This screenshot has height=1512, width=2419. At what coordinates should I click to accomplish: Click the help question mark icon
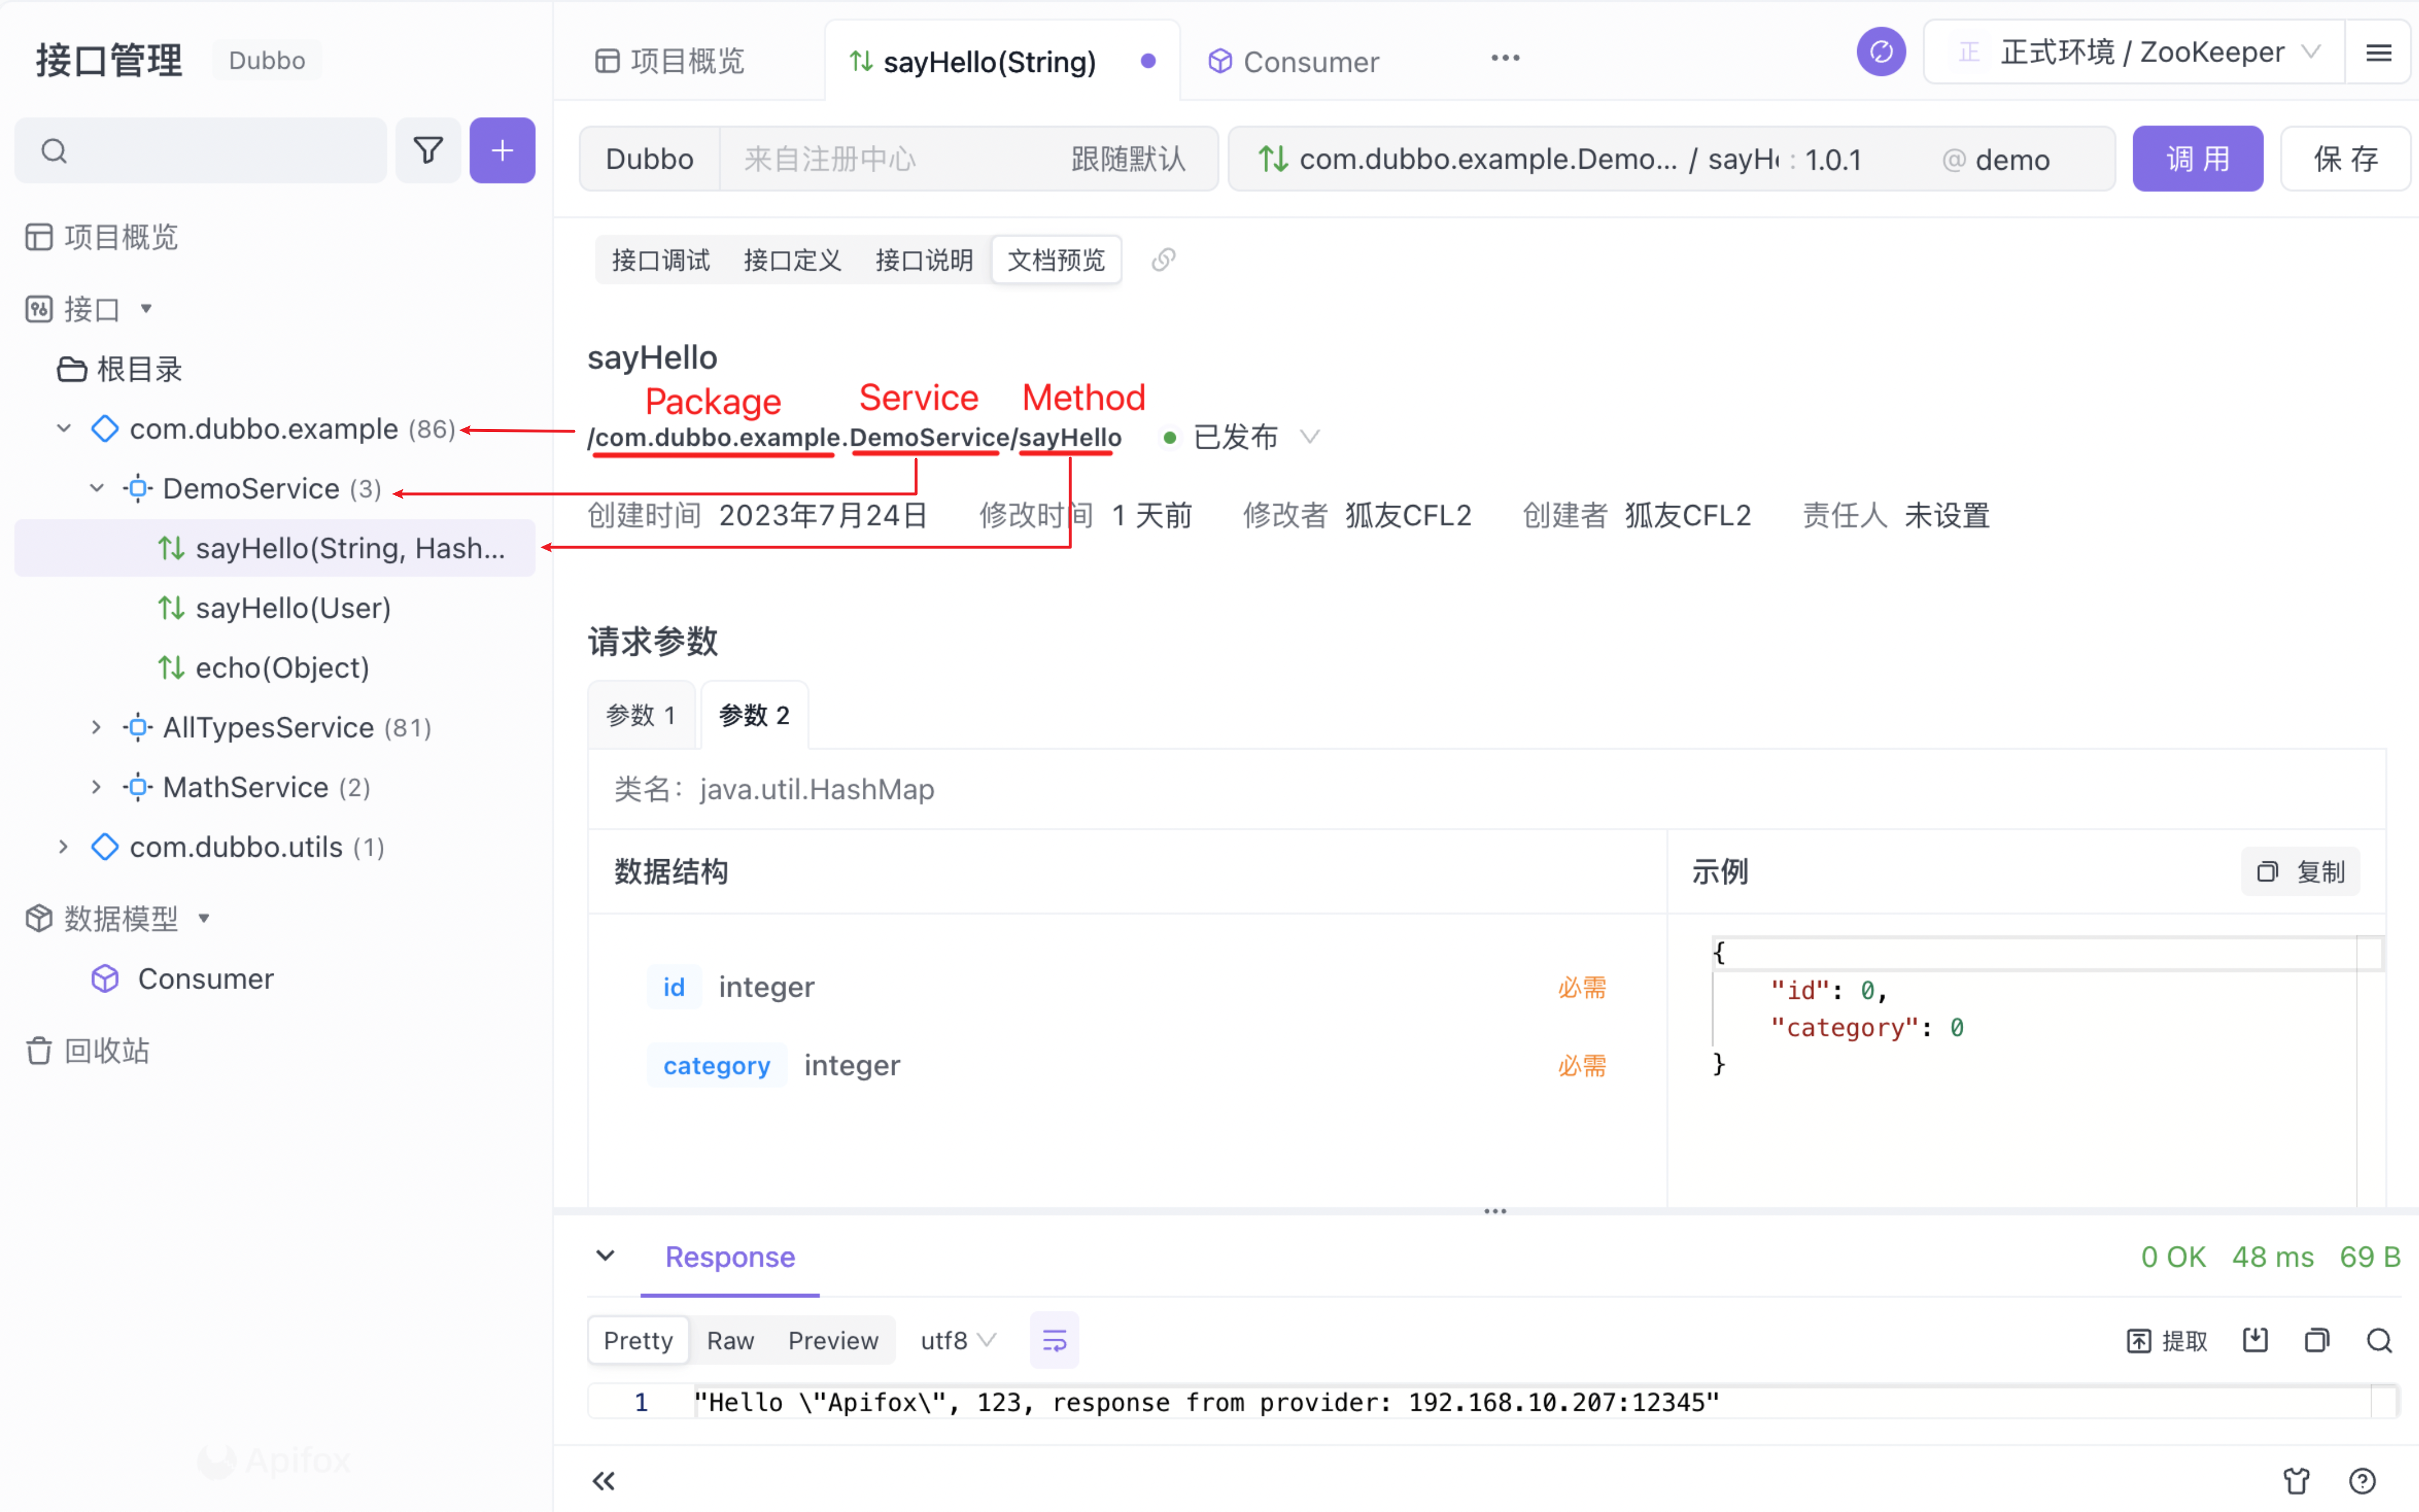(x=2362, y=1480)
